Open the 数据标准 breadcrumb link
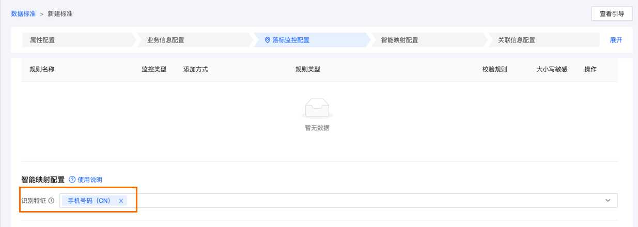The image size is (638, 227). click(23, 14)
